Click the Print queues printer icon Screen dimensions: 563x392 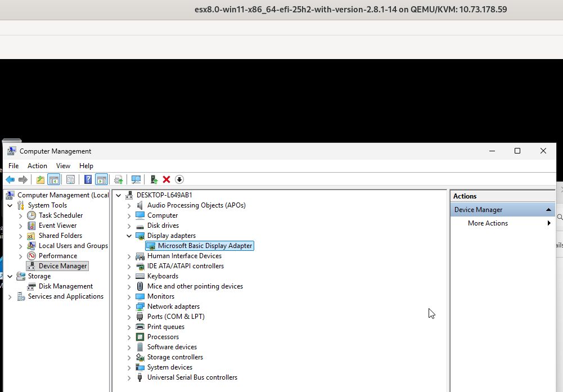[140, 327]
